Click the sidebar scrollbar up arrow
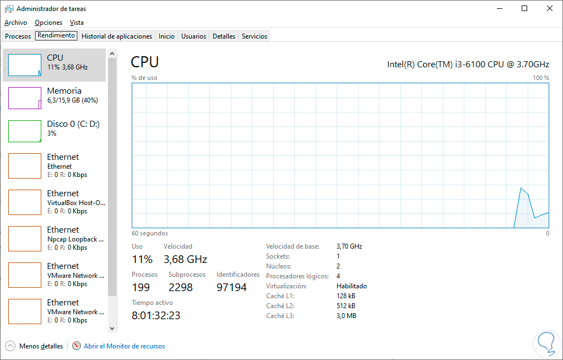The width and height of the screenshot is (563, 360). [112, 53]
